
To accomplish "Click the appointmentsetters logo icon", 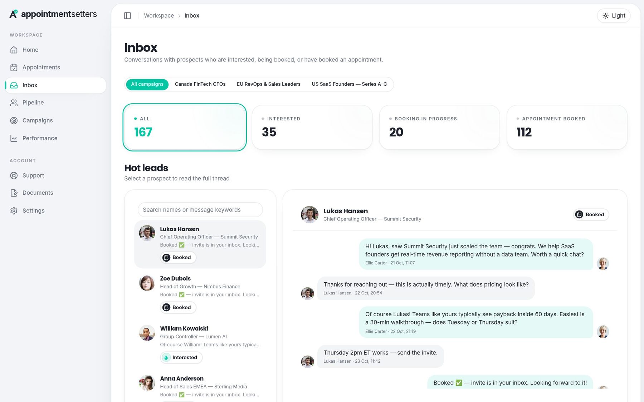I will point(13,14).
